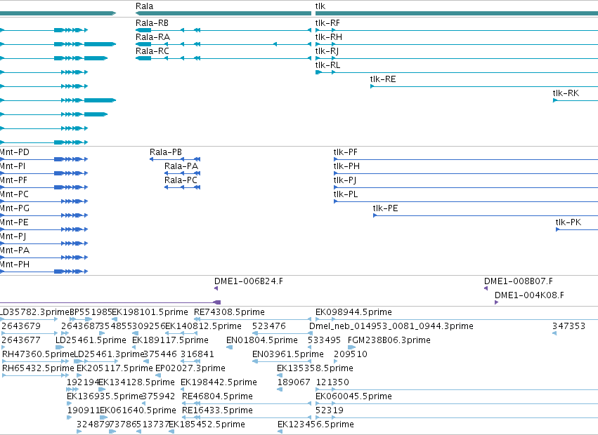Select transcript tlk-RH
The image size is (598, 435).
(x=329, y=37)
